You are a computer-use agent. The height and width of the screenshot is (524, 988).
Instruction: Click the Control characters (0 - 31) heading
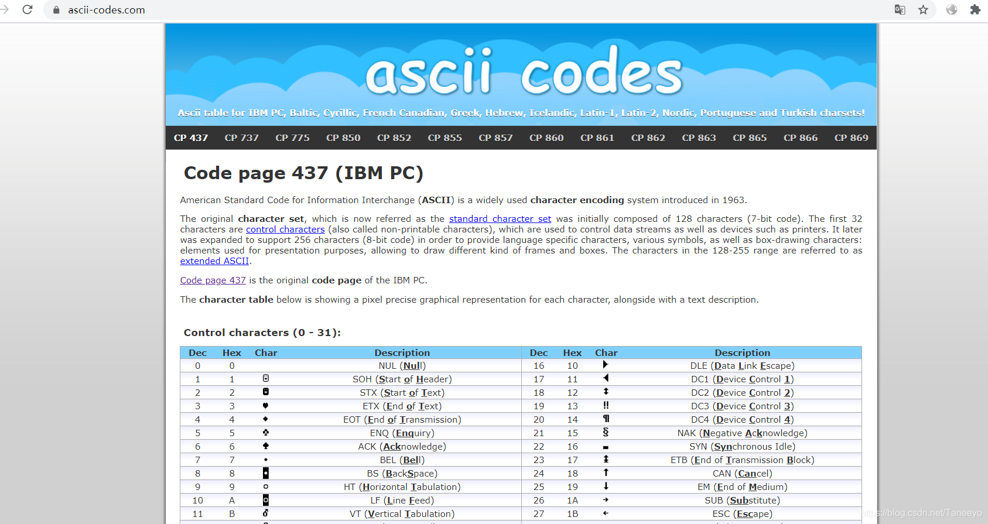[262, 333]
